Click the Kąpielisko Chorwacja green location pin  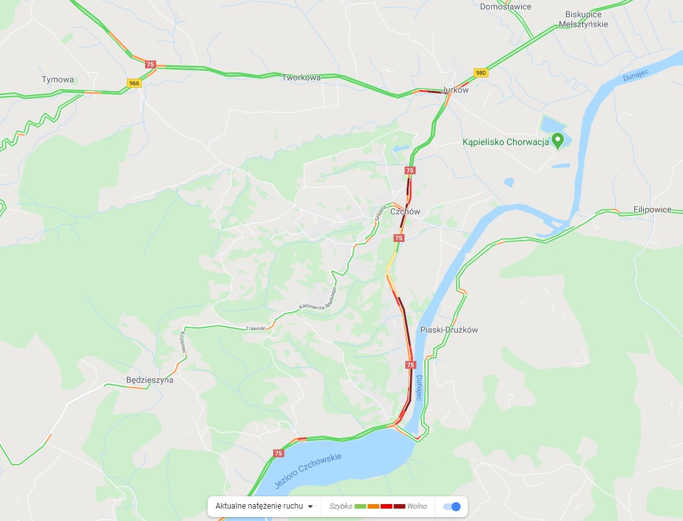click(557, 140)
